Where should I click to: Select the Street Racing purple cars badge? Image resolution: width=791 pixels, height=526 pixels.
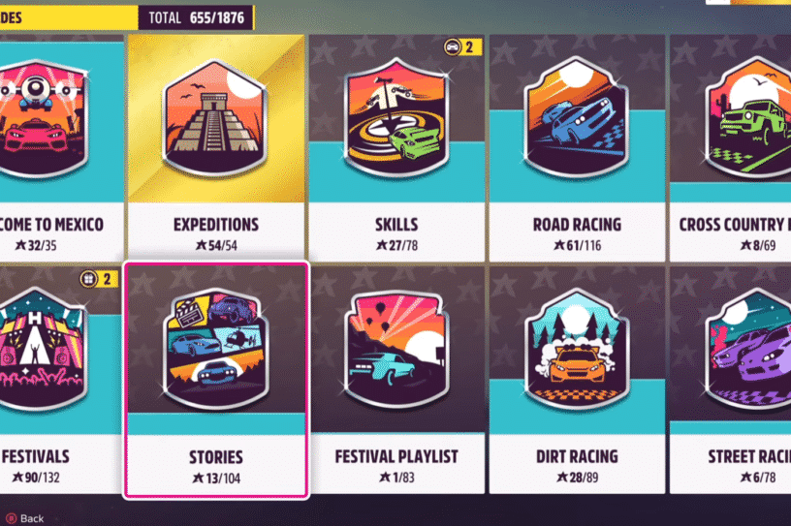[748, 349]
